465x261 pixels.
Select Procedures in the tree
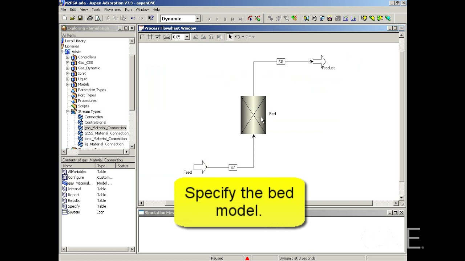tap(87, 101)
